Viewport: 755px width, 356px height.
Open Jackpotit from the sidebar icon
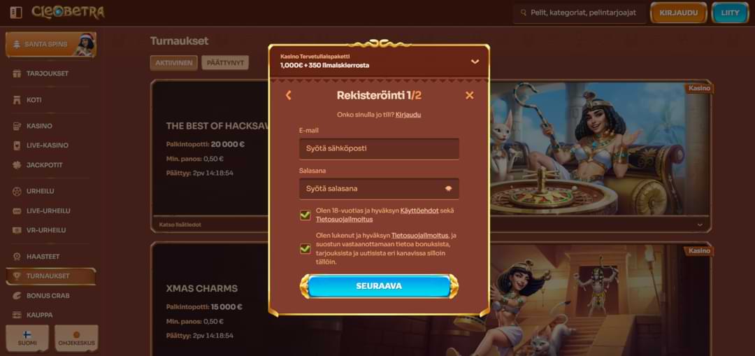(x=17, y=165)
